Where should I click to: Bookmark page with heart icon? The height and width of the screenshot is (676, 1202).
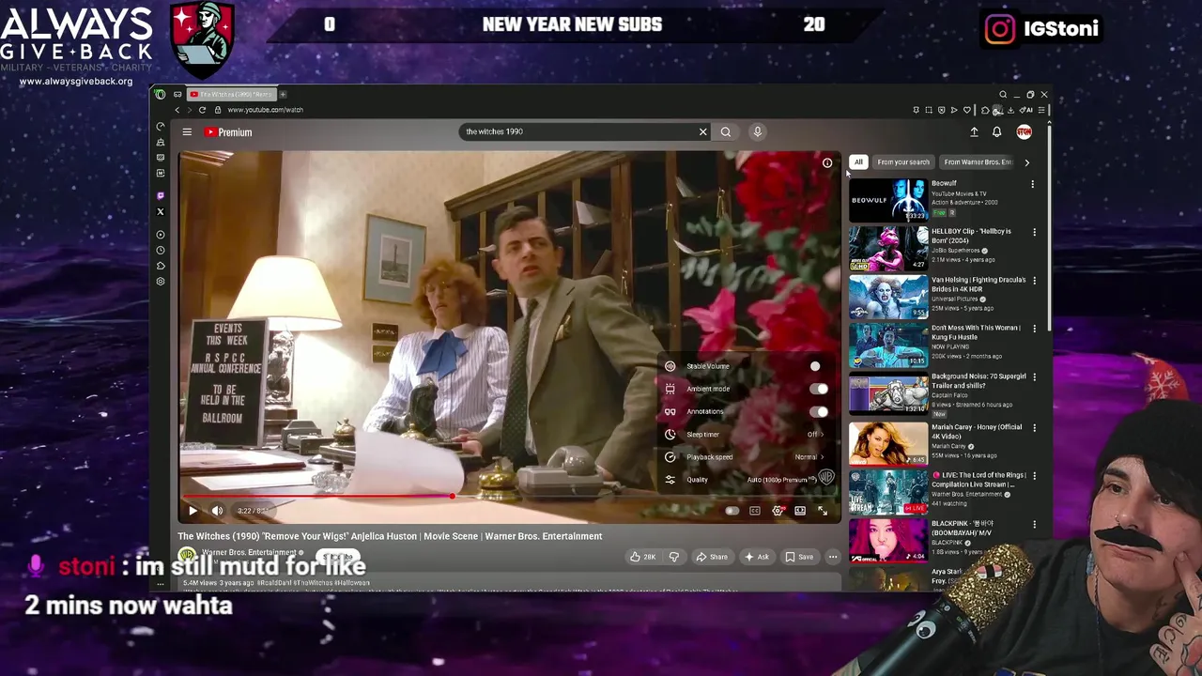pos(967,110)
